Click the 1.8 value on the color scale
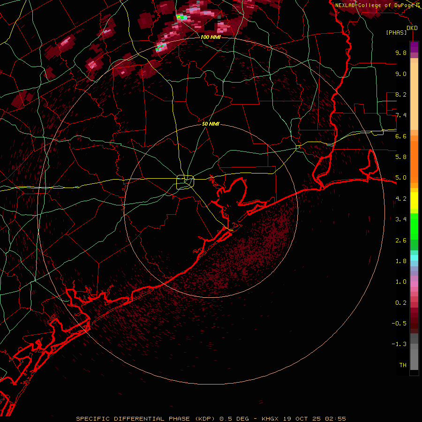This screenshot has width=422, height=422. (x=401, y=261)
